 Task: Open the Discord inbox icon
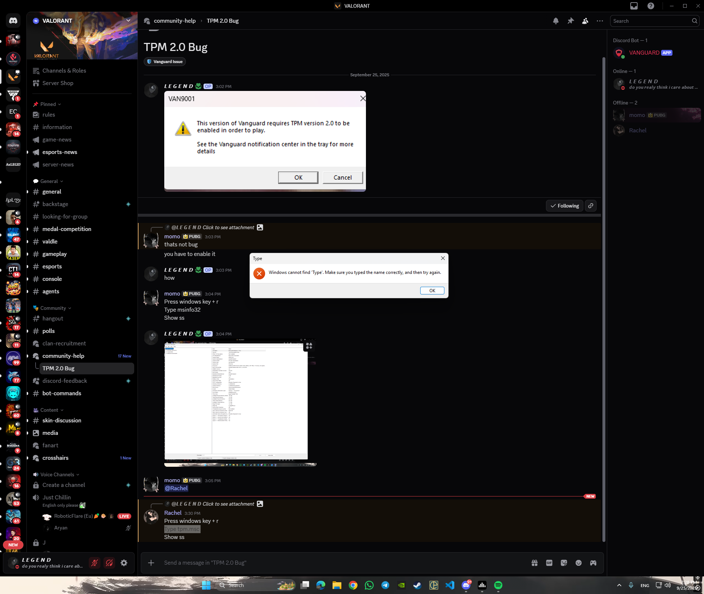634,6
